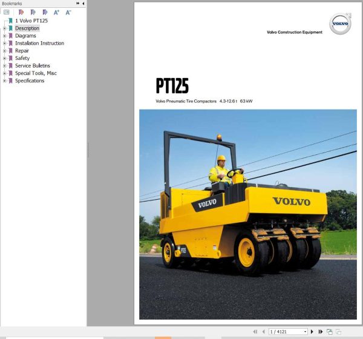Image resolution: width=363 pixels, height=339 pixels.
Task: Click the purple bookmark icon beside Diagrams
Action: point(10,36)
